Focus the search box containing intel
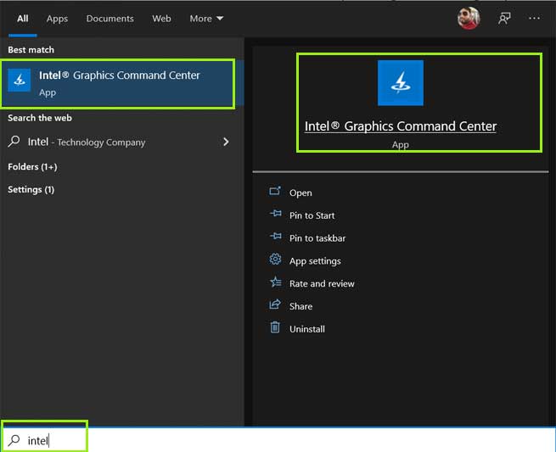Viewport: 556px width, 452px height. tap(278, 440)
